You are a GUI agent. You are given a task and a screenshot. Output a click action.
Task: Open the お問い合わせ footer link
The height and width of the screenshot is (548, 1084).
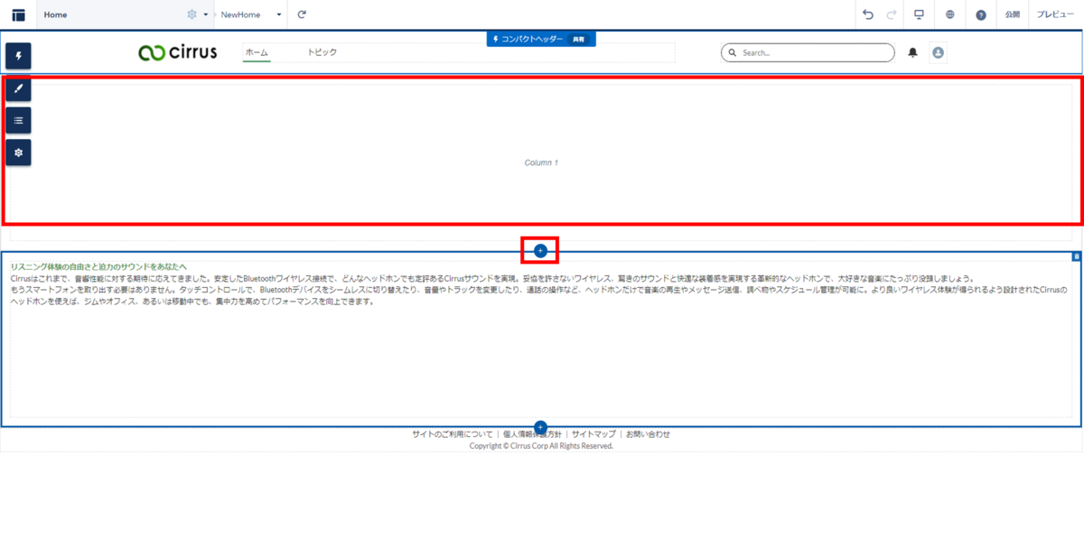pyautogui.click(x=648, y=434)
